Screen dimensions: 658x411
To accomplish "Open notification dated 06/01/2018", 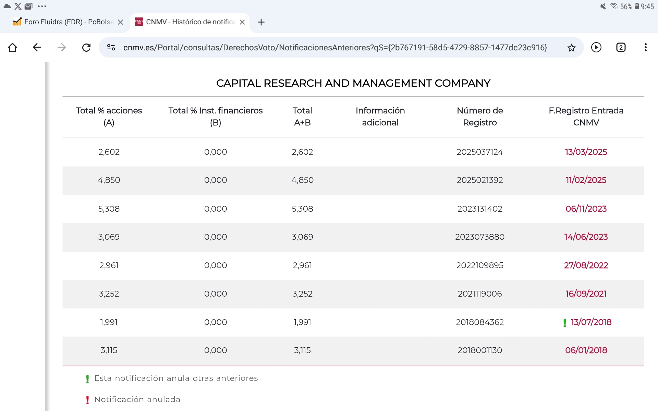I will coord(586,350).
